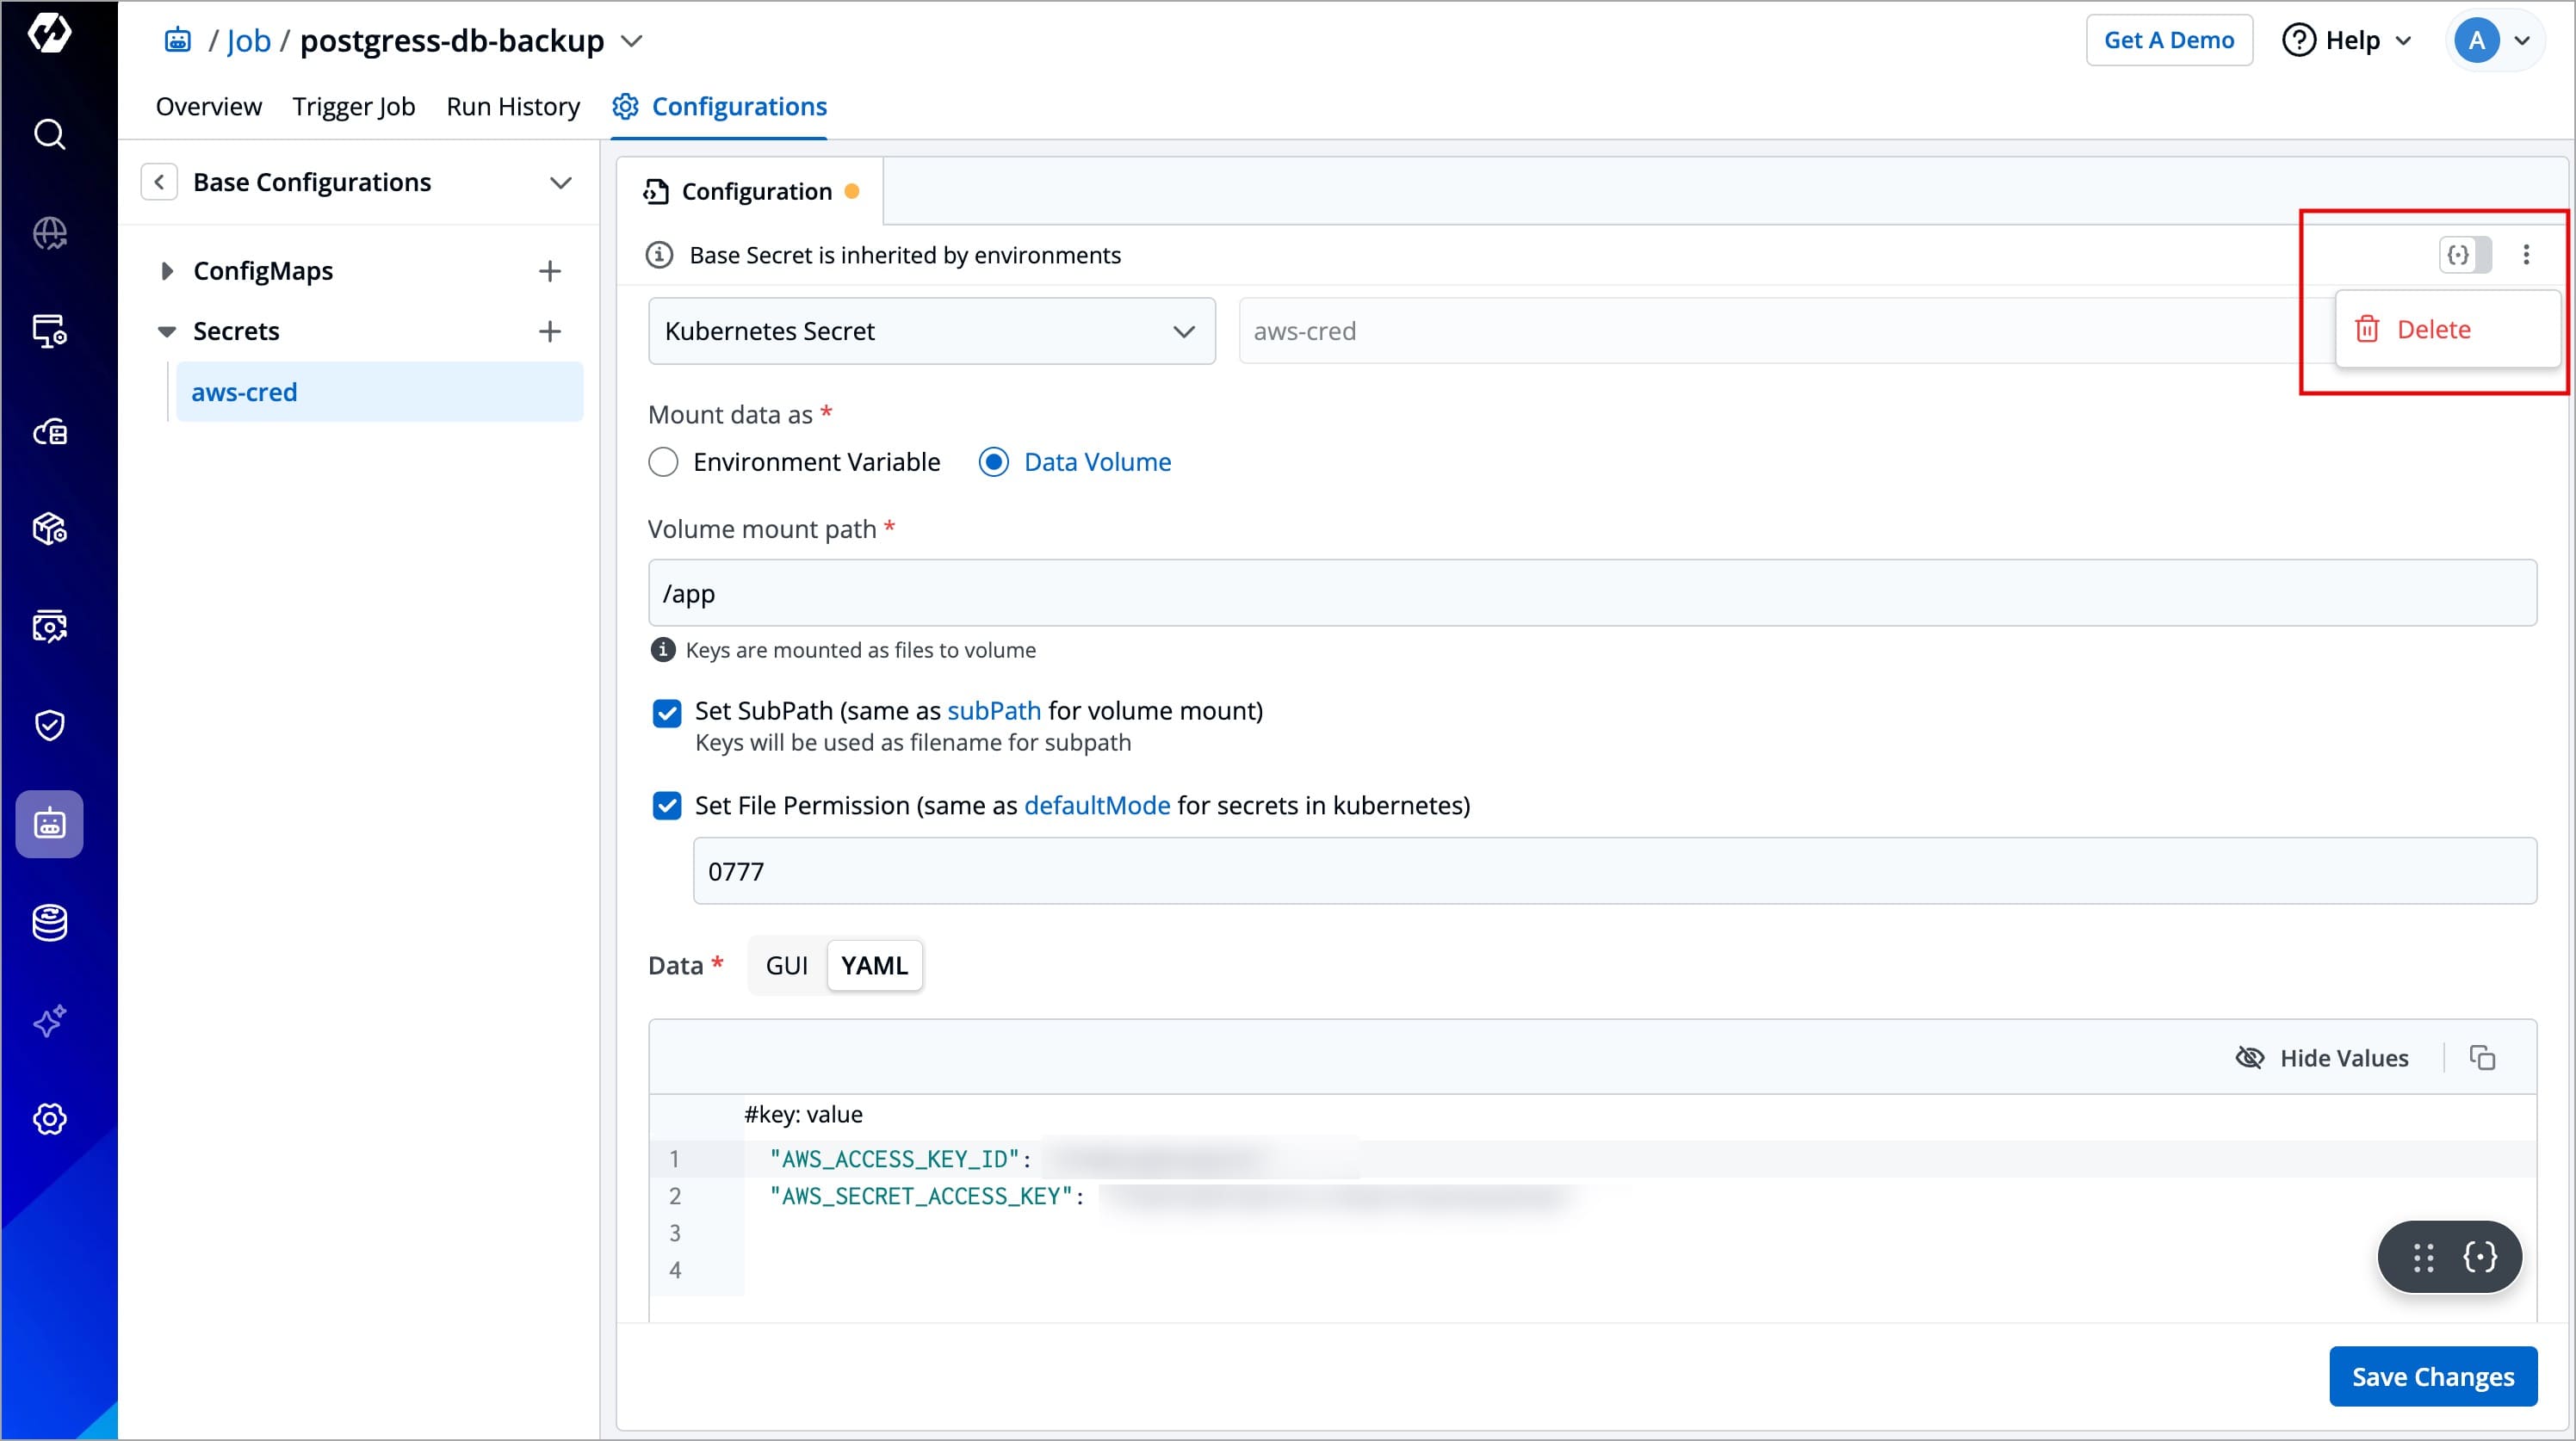The width and height of the screenshot is (2576, 1441).
Task: Expand the ConfigMaps tree section
Action: 166,271
